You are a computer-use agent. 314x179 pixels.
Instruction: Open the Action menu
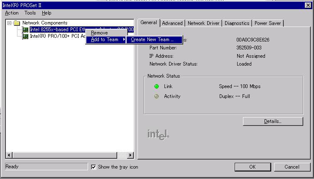pos(12,13)
